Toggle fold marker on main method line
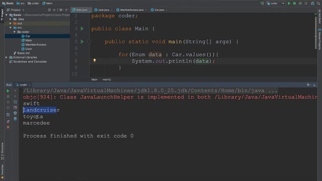The image size is (322, 181). 90,42
